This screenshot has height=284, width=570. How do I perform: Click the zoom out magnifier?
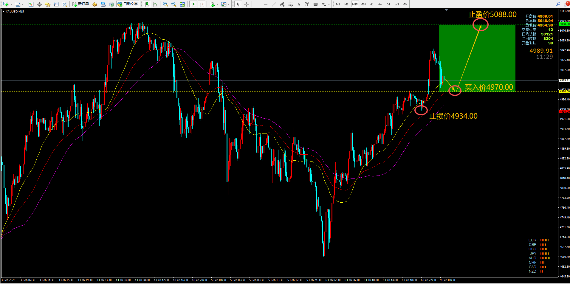(x=174, y=4)
